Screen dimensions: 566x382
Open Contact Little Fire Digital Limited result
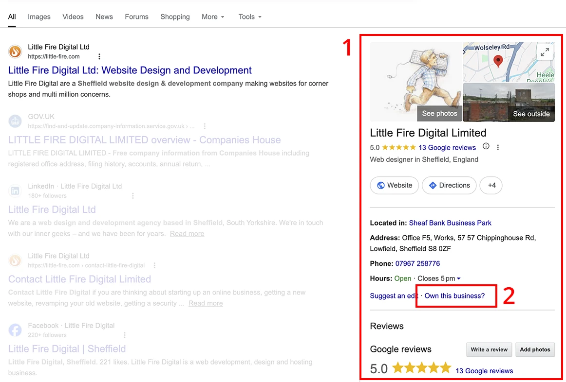click(79, 279)
